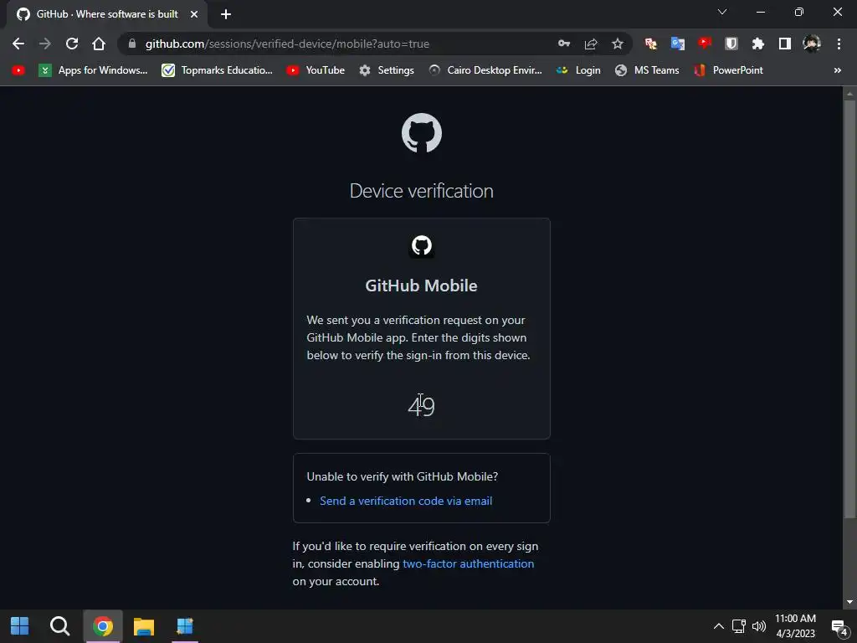Click the large GitHub logo at page top
Viewport: 857px width, 643px height.
pyautogui.click(x=422, y=133)
